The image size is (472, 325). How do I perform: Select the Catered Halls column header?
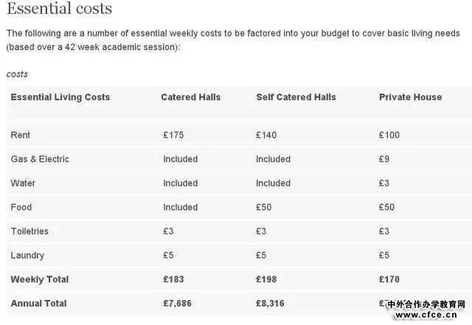pyautogui.click(x=191, y=97)
